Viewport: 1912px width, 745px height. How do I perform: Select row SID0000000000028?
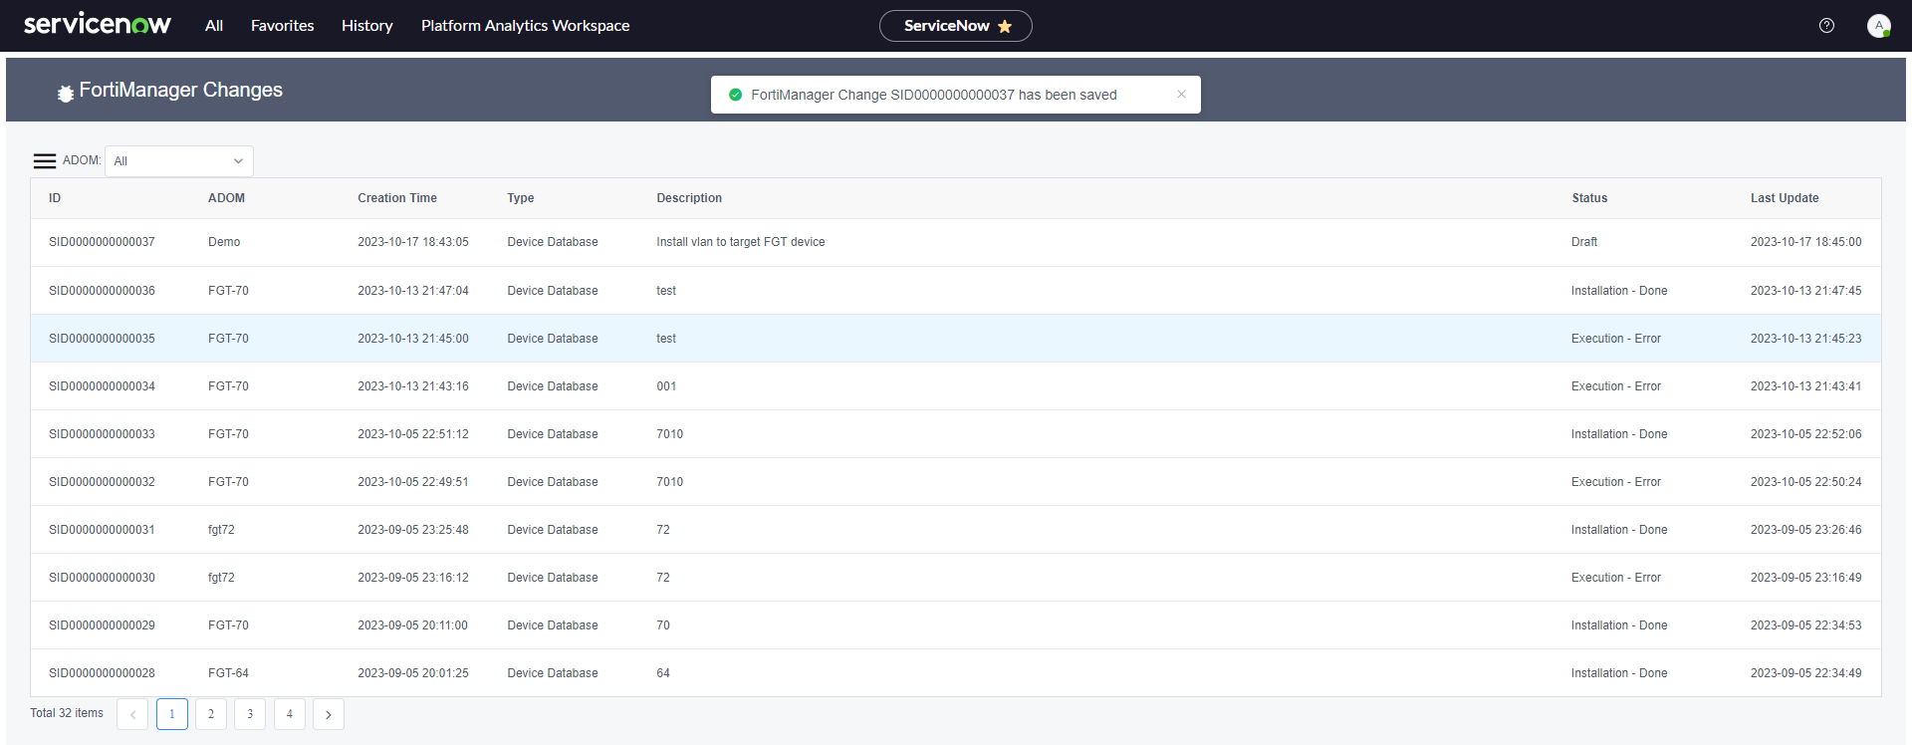coord(956,673)
